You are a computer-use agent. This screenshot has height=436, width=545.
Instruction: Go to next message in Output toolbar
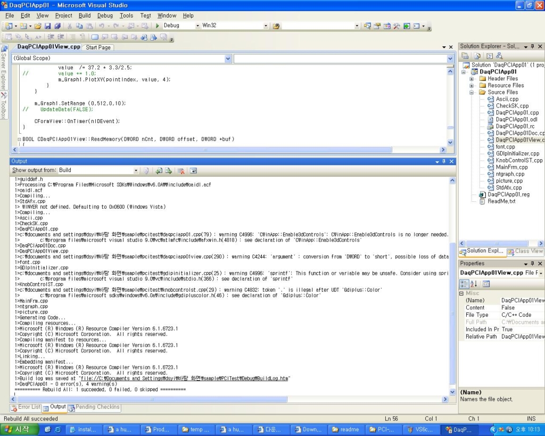tap(169, 171)
